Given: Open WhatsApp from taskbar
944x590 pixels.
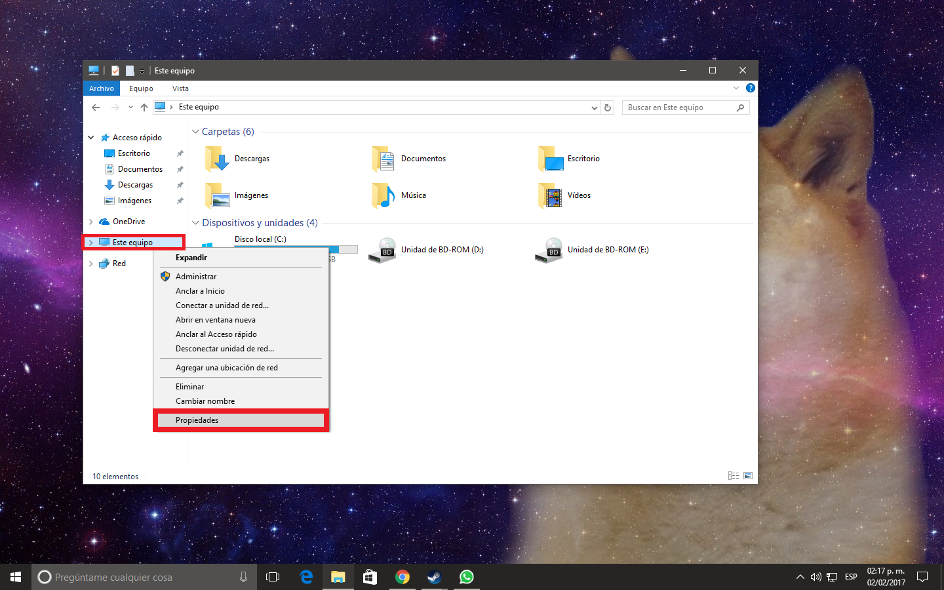Looking at the screenshot, I should [466, 577].
